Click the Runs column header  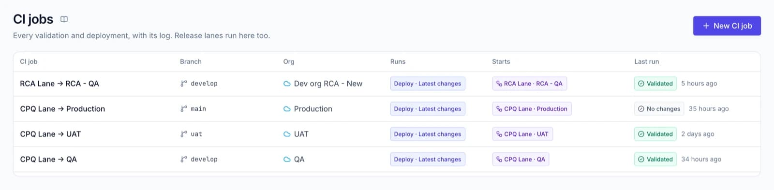[x=398, y=61]
